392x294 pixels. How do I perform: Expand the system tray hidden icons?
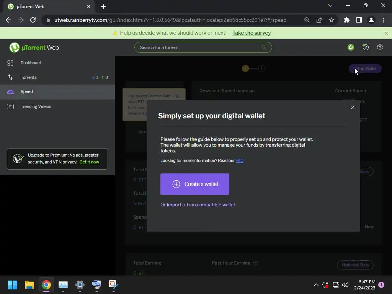316,285
